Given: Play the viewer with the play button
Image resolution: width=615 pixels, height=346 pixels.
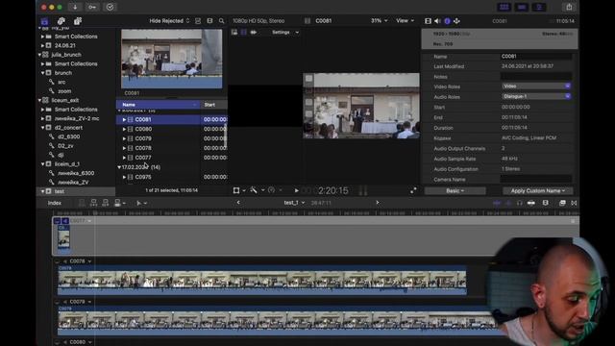Looking at the screenshot, I should click(x=297, y=190).
